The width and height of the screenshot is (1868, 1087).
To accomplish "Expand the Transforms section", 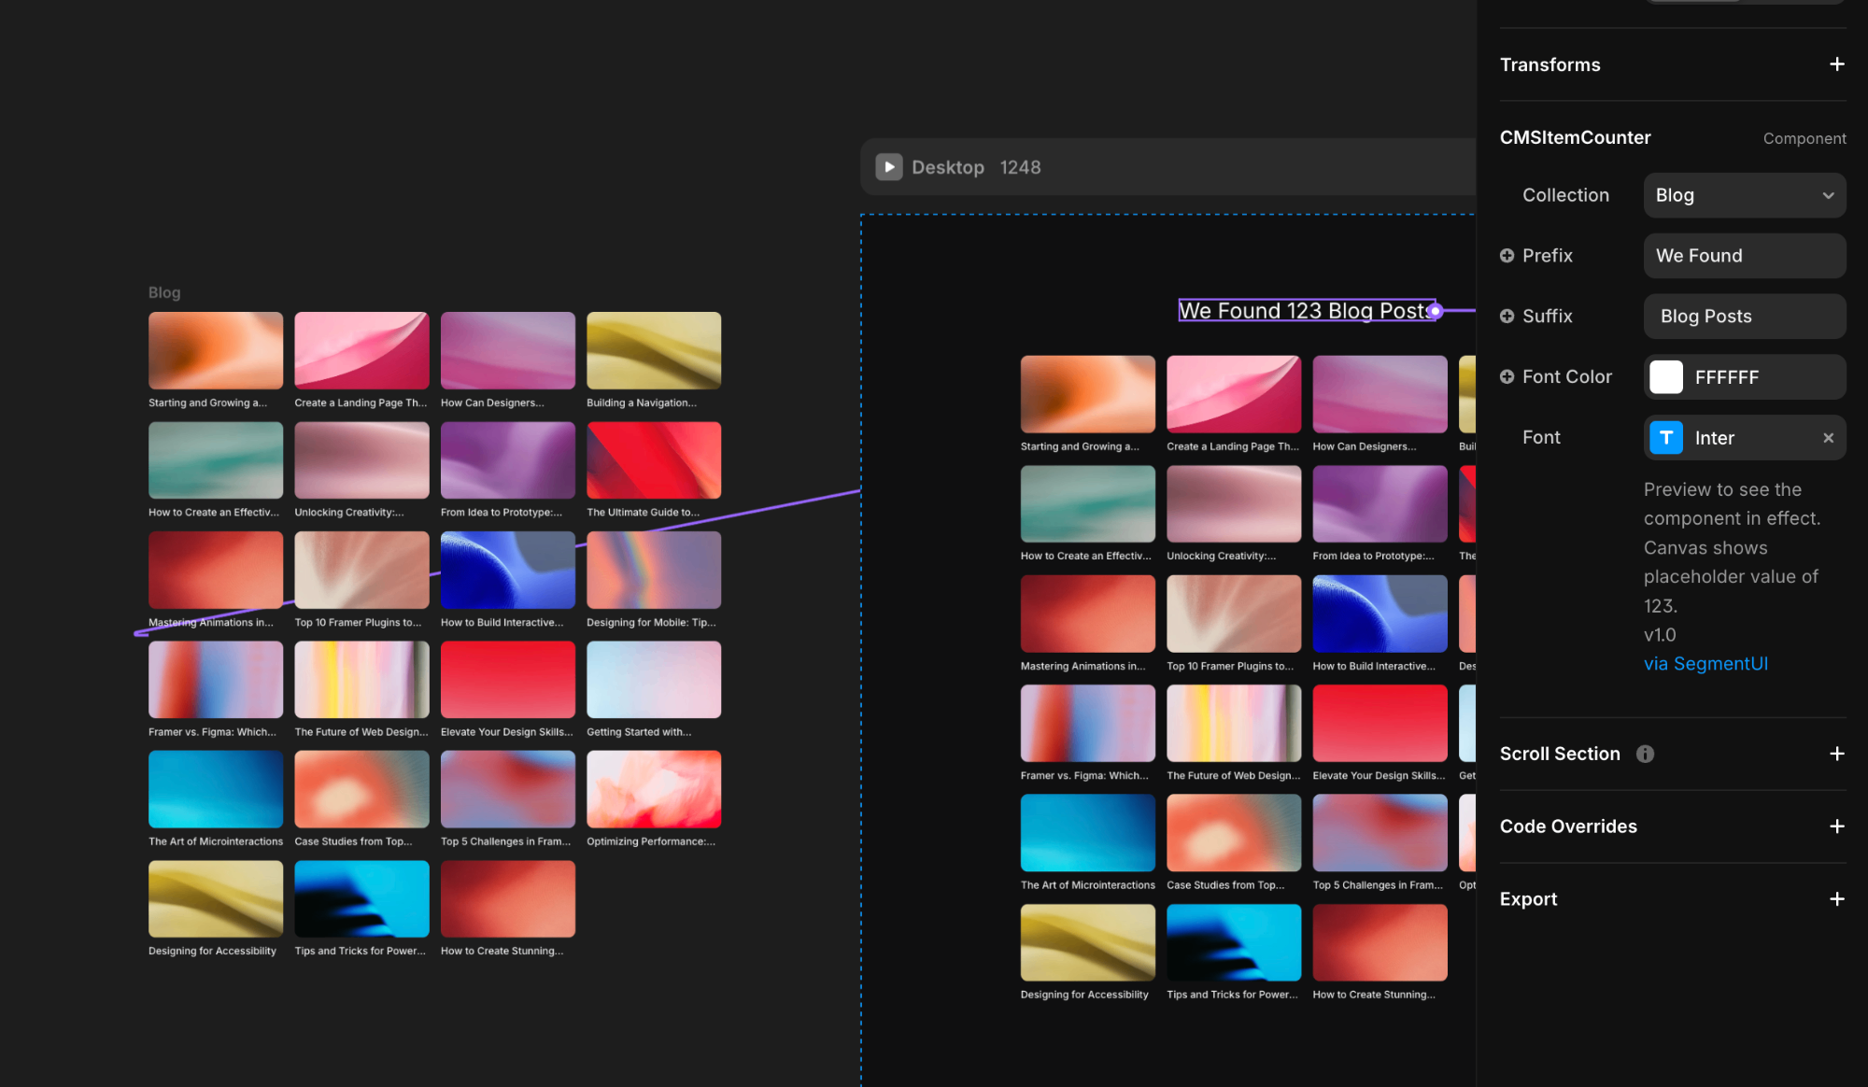I will [x=1836, y=64].
